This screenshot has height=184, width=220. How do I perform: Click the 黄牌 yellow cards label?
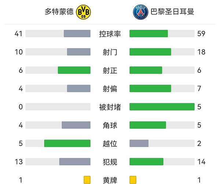110,180
